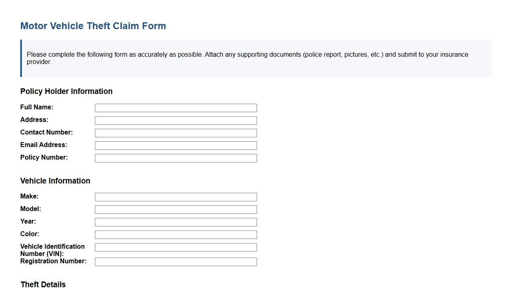
Task: Click the Address input field
Action: [x=176, y=120]
